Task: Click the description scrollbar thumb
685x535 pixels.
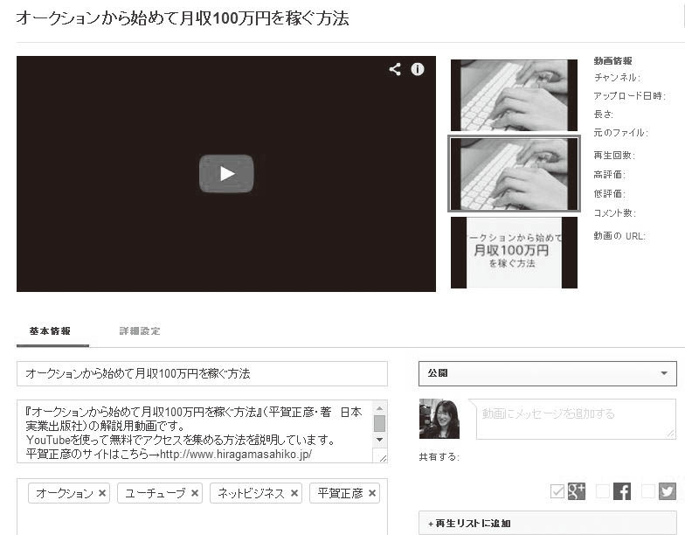Action: 379,423
